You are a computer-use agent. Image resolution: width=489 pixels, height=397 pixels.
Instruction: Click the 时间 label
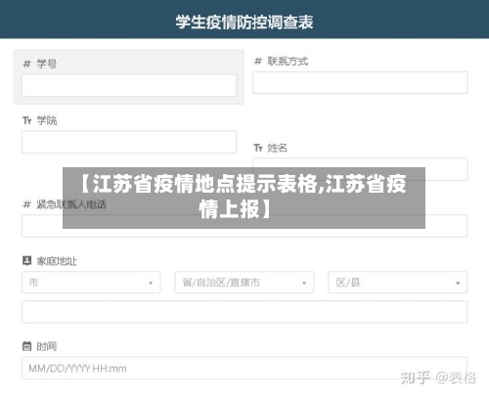pos(47,346)
